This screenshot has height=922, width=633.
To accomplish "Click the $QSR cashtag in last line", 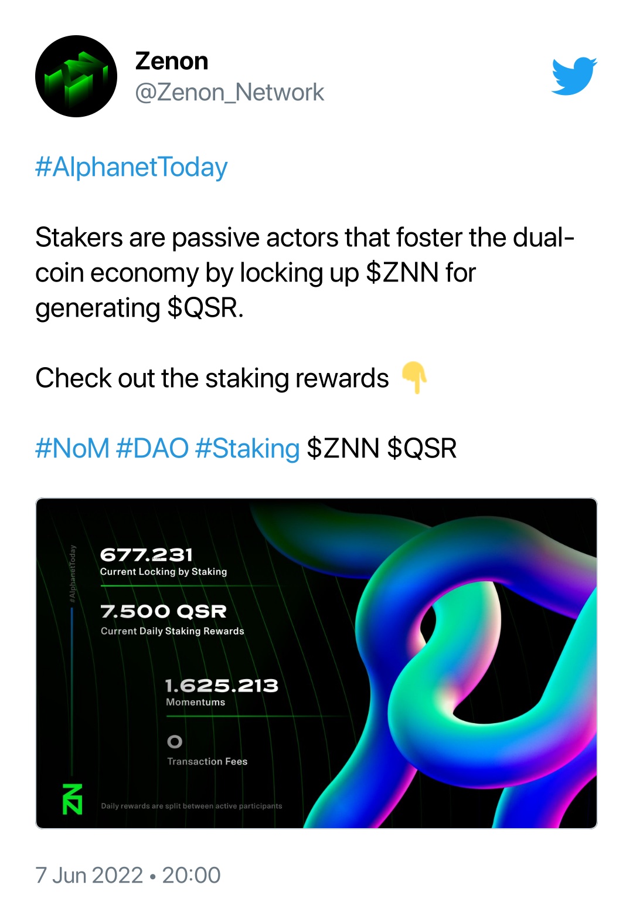I will tap(422, 449).
